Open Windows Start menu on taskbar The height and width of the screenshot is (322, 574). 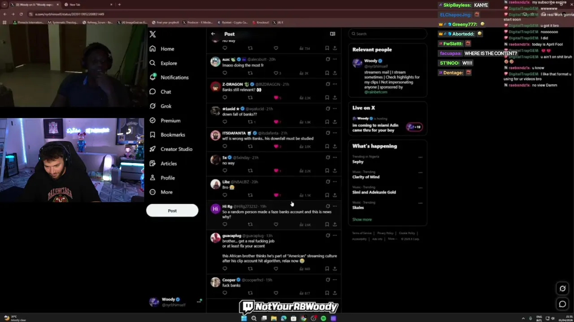coord(244,318)
